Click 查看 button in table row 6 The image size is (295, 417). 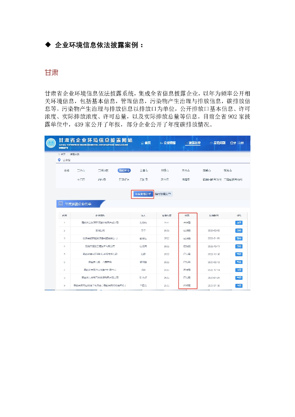pos(239,262)
